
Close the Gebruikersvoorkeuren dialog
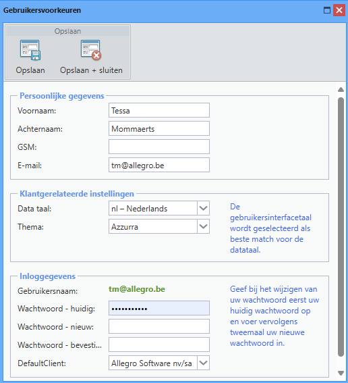pyautogui.click(x=339, y=10)
